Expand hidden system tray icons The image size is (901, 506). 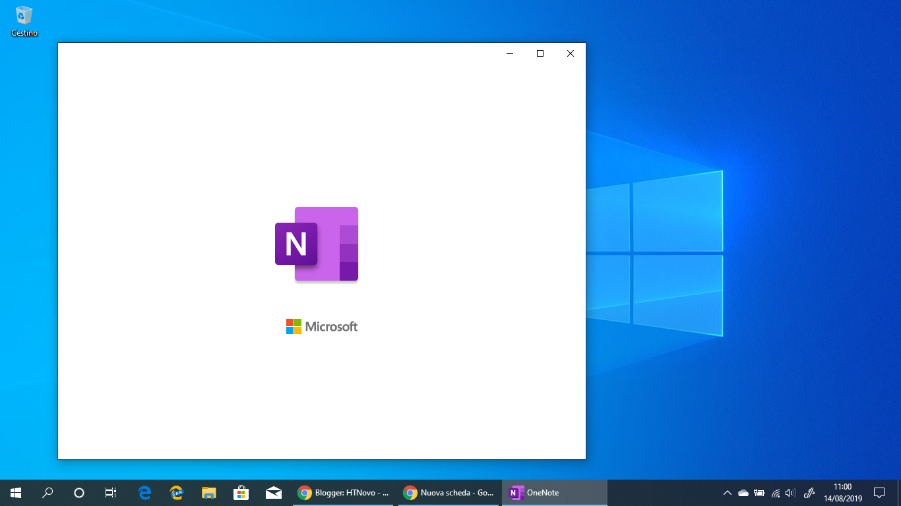point(728,492)
